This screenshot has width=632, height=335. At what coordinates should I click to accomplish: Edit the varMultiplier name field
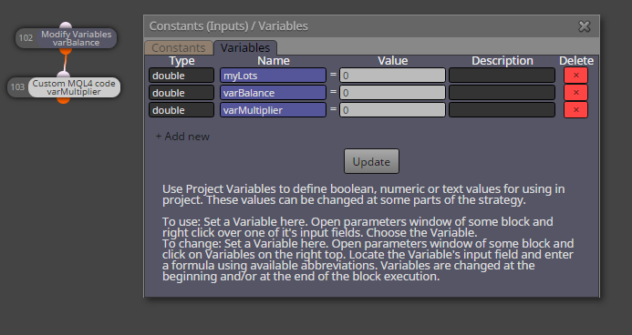273,110
